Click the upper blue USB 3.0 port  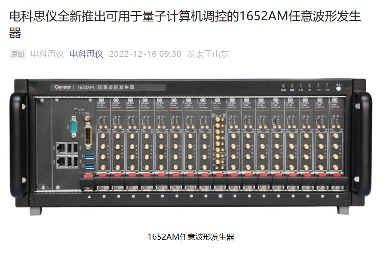[x=89, y=156]
